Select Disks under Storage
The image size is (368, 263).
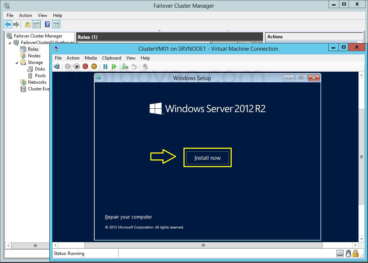[x=40, y=69]
